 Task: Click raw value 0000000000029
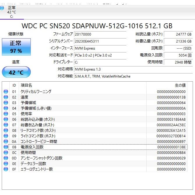[x=171, y=158]
